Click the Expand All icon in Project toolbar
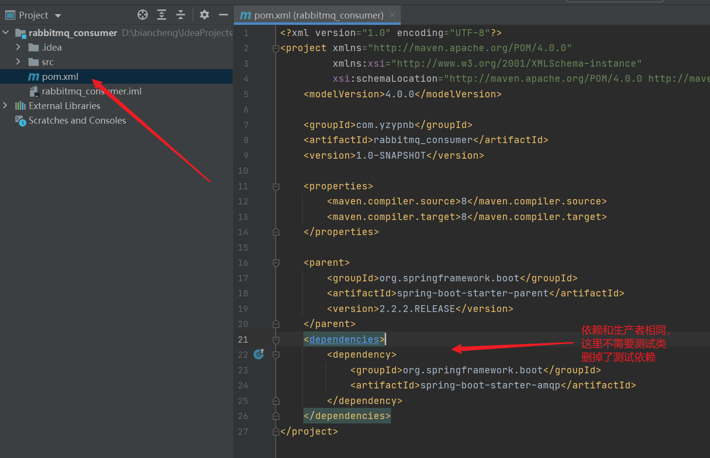Image resolution: width=710 pixels, height=458 pixels. (162, 15)
